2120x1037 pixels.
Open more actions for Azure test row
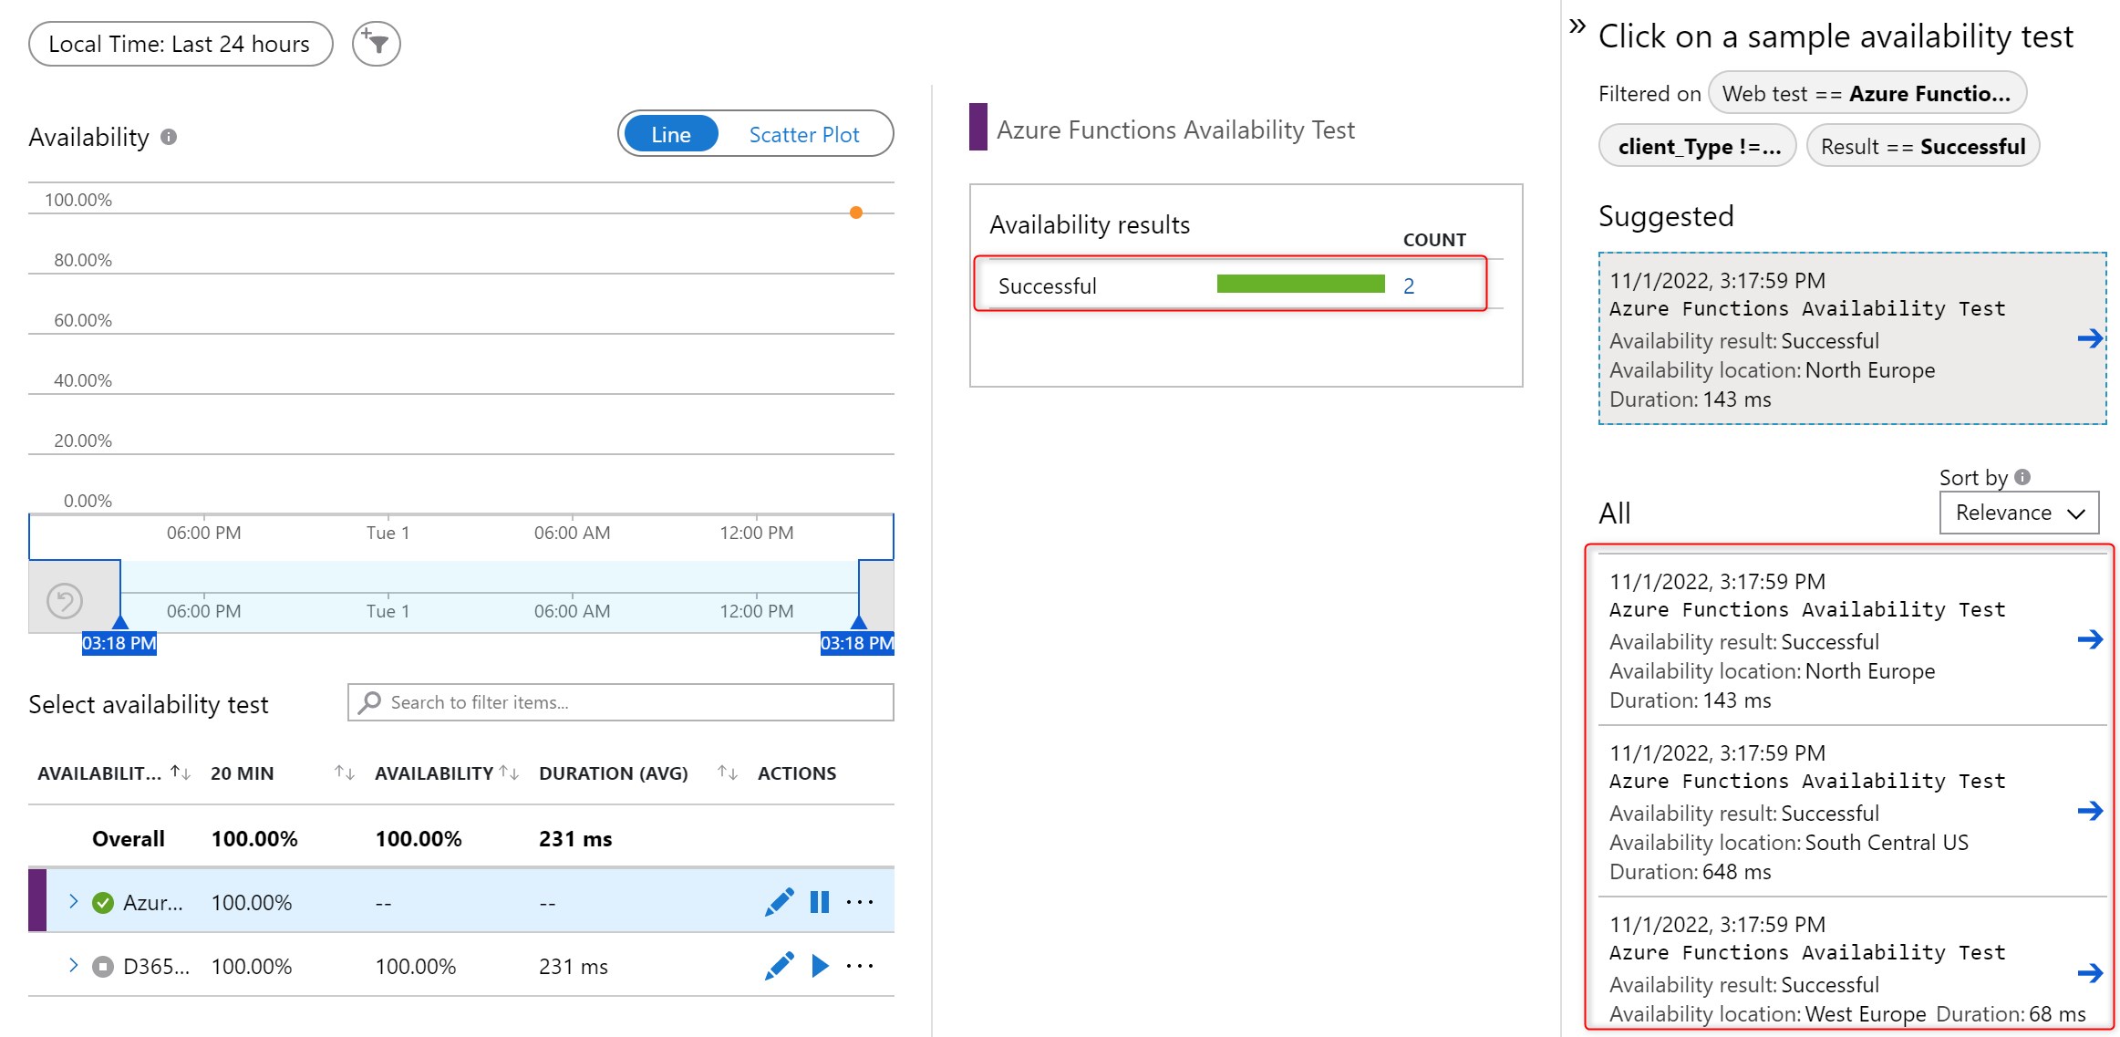[x=860, y=902]
